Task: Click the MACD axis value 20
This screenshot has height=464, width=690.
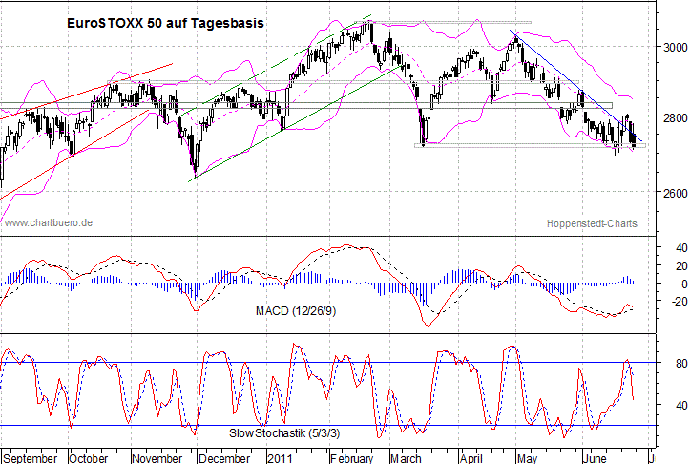Action: [681, 266]
